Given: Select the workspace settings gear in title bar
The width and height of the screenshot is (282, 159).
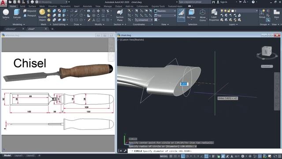Looking at the screenshot, I should tap(37, 2).
